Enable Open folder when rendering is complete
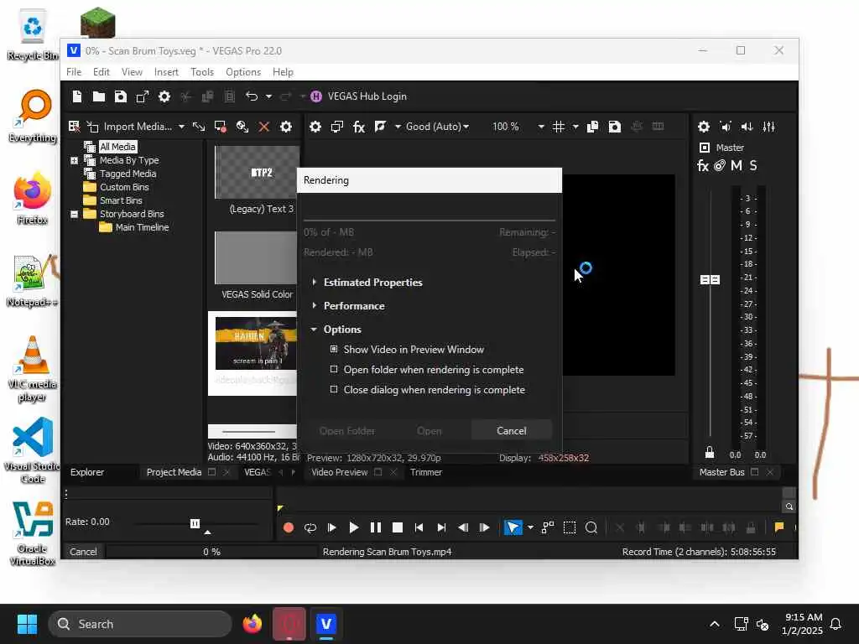 [x=334, y=369]
